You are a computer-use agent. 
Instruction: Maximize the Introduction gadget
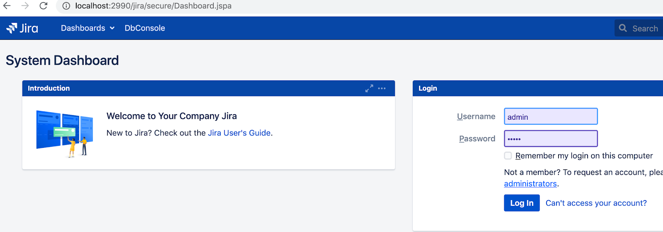click(369, 88)
